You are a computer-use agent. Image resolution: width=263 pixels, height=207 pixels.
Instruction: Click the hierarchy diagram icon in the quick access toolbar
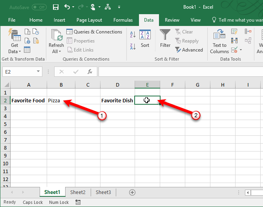pyautogui.click(x=108, y=7)
